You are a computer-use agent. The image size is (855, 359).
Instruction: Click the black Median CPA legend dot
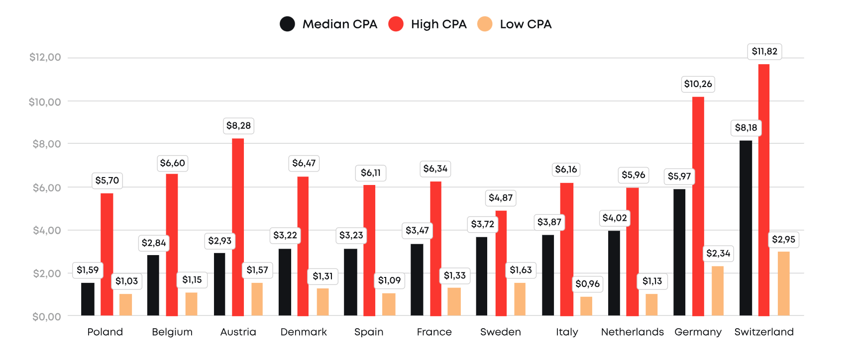pos(287,24)
